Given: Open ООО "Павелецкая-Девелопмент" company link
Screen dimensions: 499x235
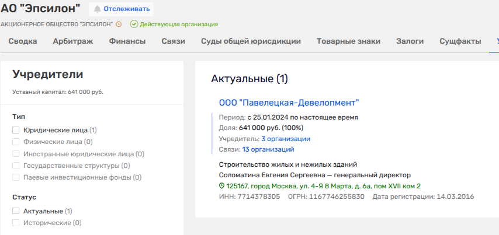Looking at the screenshot, I should pos(289,103).
